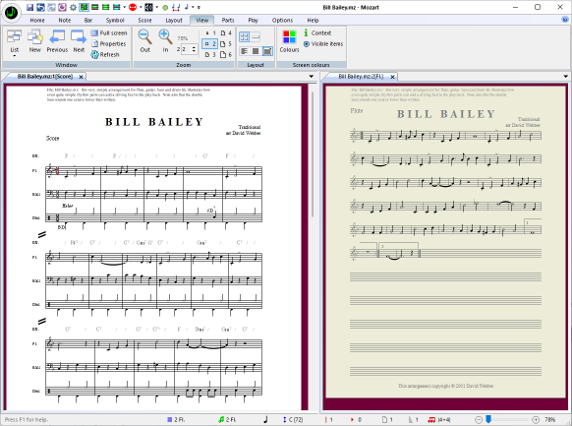Click the Refresh button
Screen dimensions: 572x426
(105, 55)
